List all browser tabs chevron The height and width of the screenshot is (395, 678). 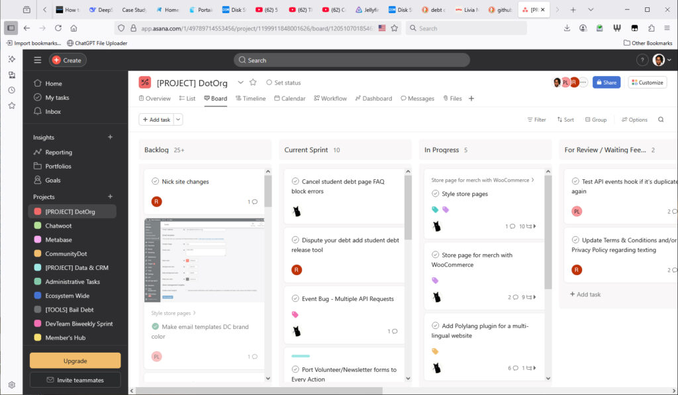[x=591, y=9]
